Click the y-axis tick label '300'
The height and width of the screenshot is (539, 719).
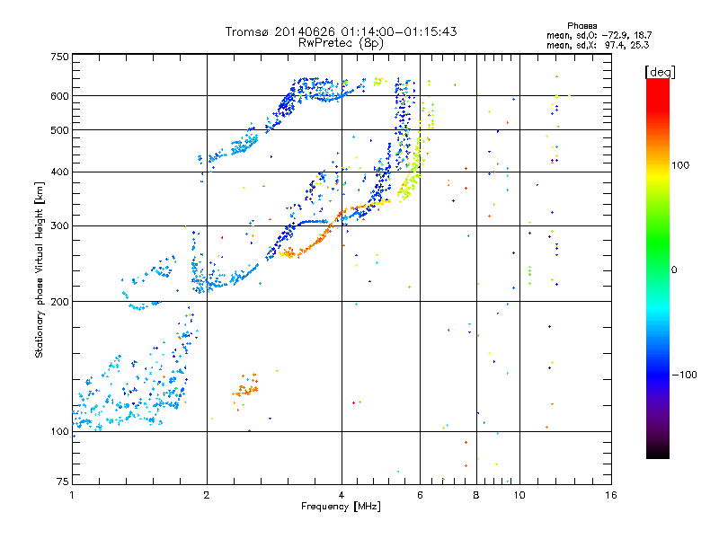(59, 226)
